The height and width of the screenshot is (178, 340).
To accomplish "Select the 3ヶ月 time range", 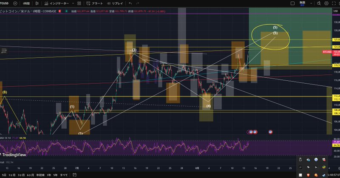I will [x=21, y=175].
